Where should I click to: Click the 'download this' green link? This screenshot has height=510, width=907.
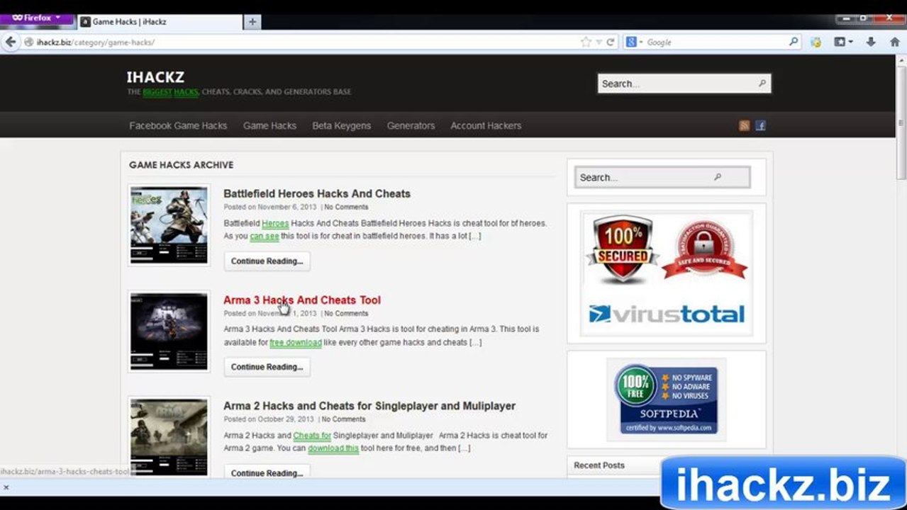(333, 448)
